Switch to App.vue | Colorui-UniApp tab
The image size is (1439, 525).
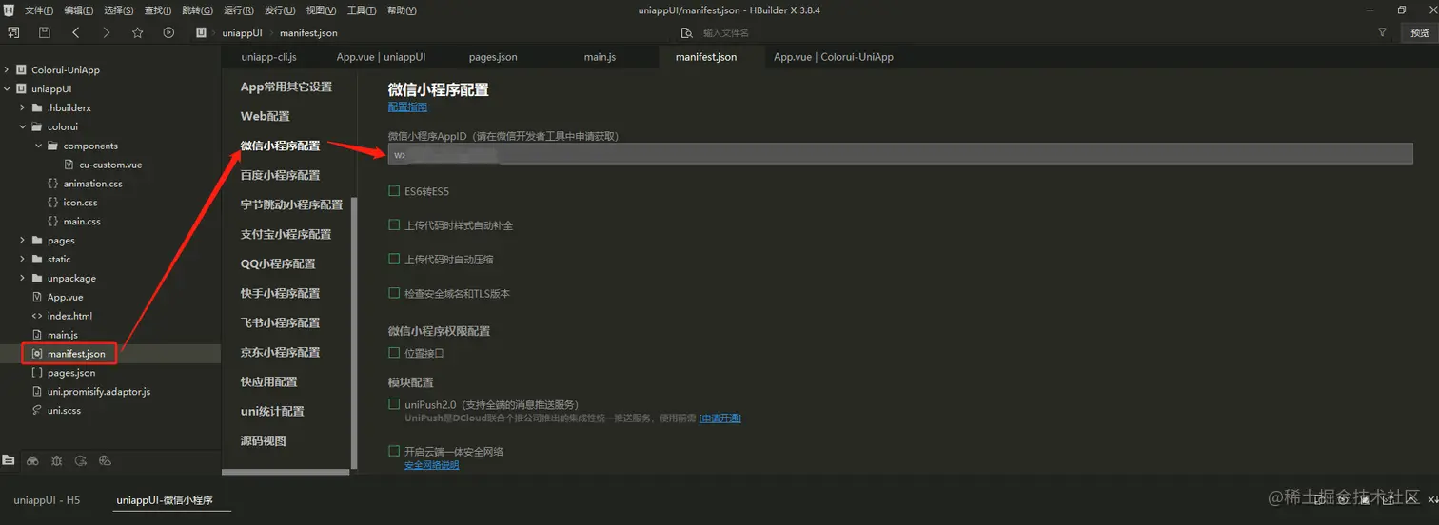pos(833,57)
